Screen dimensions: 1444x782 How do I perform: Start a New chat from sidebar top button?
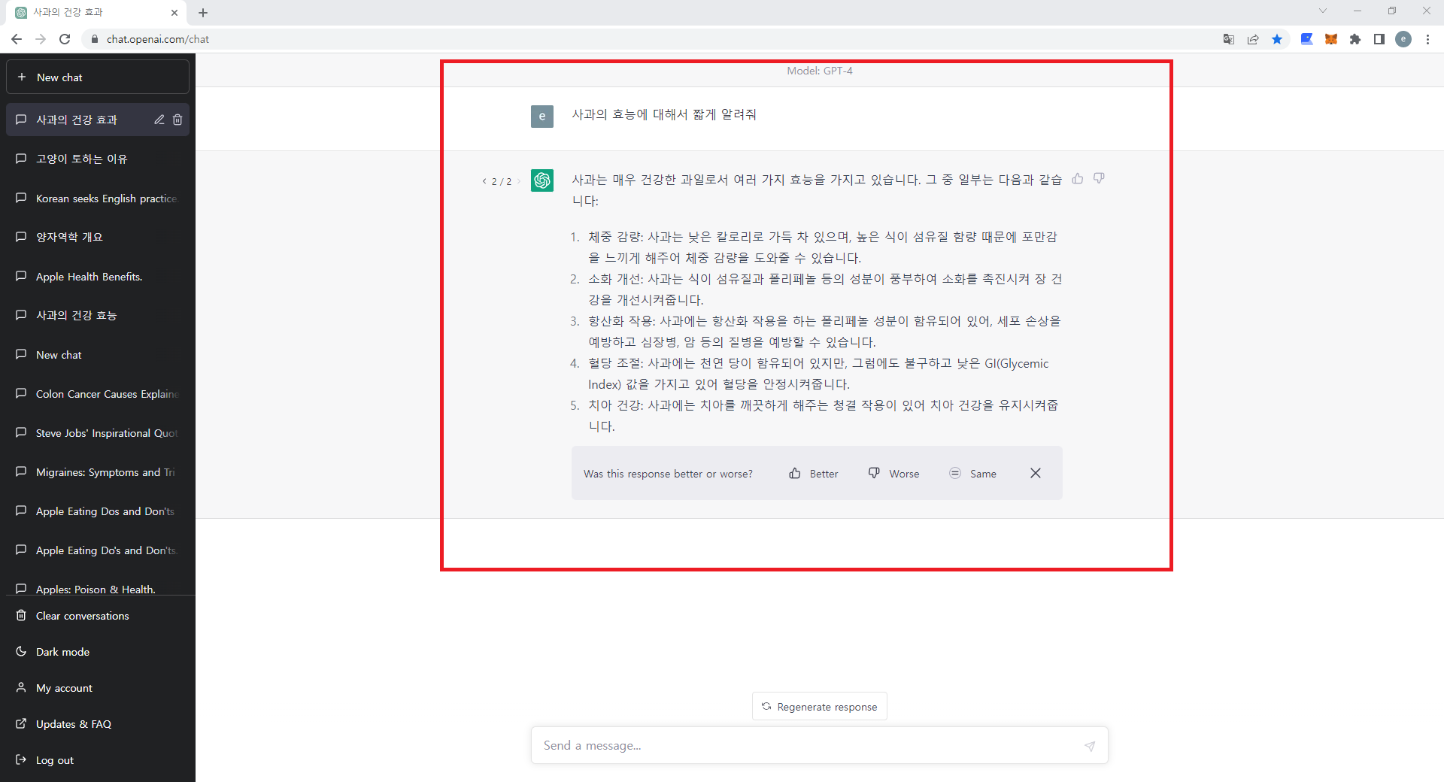(98, 77)
